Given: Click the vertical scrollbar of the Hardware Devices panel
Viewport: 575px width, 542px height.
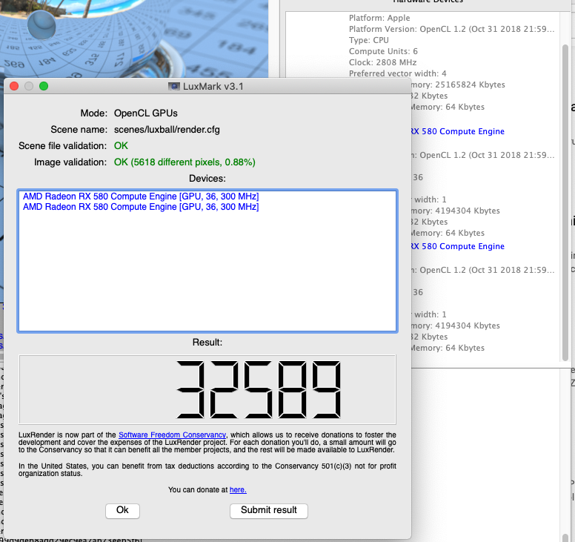Looking at the screenshot, I should [565, 202].
